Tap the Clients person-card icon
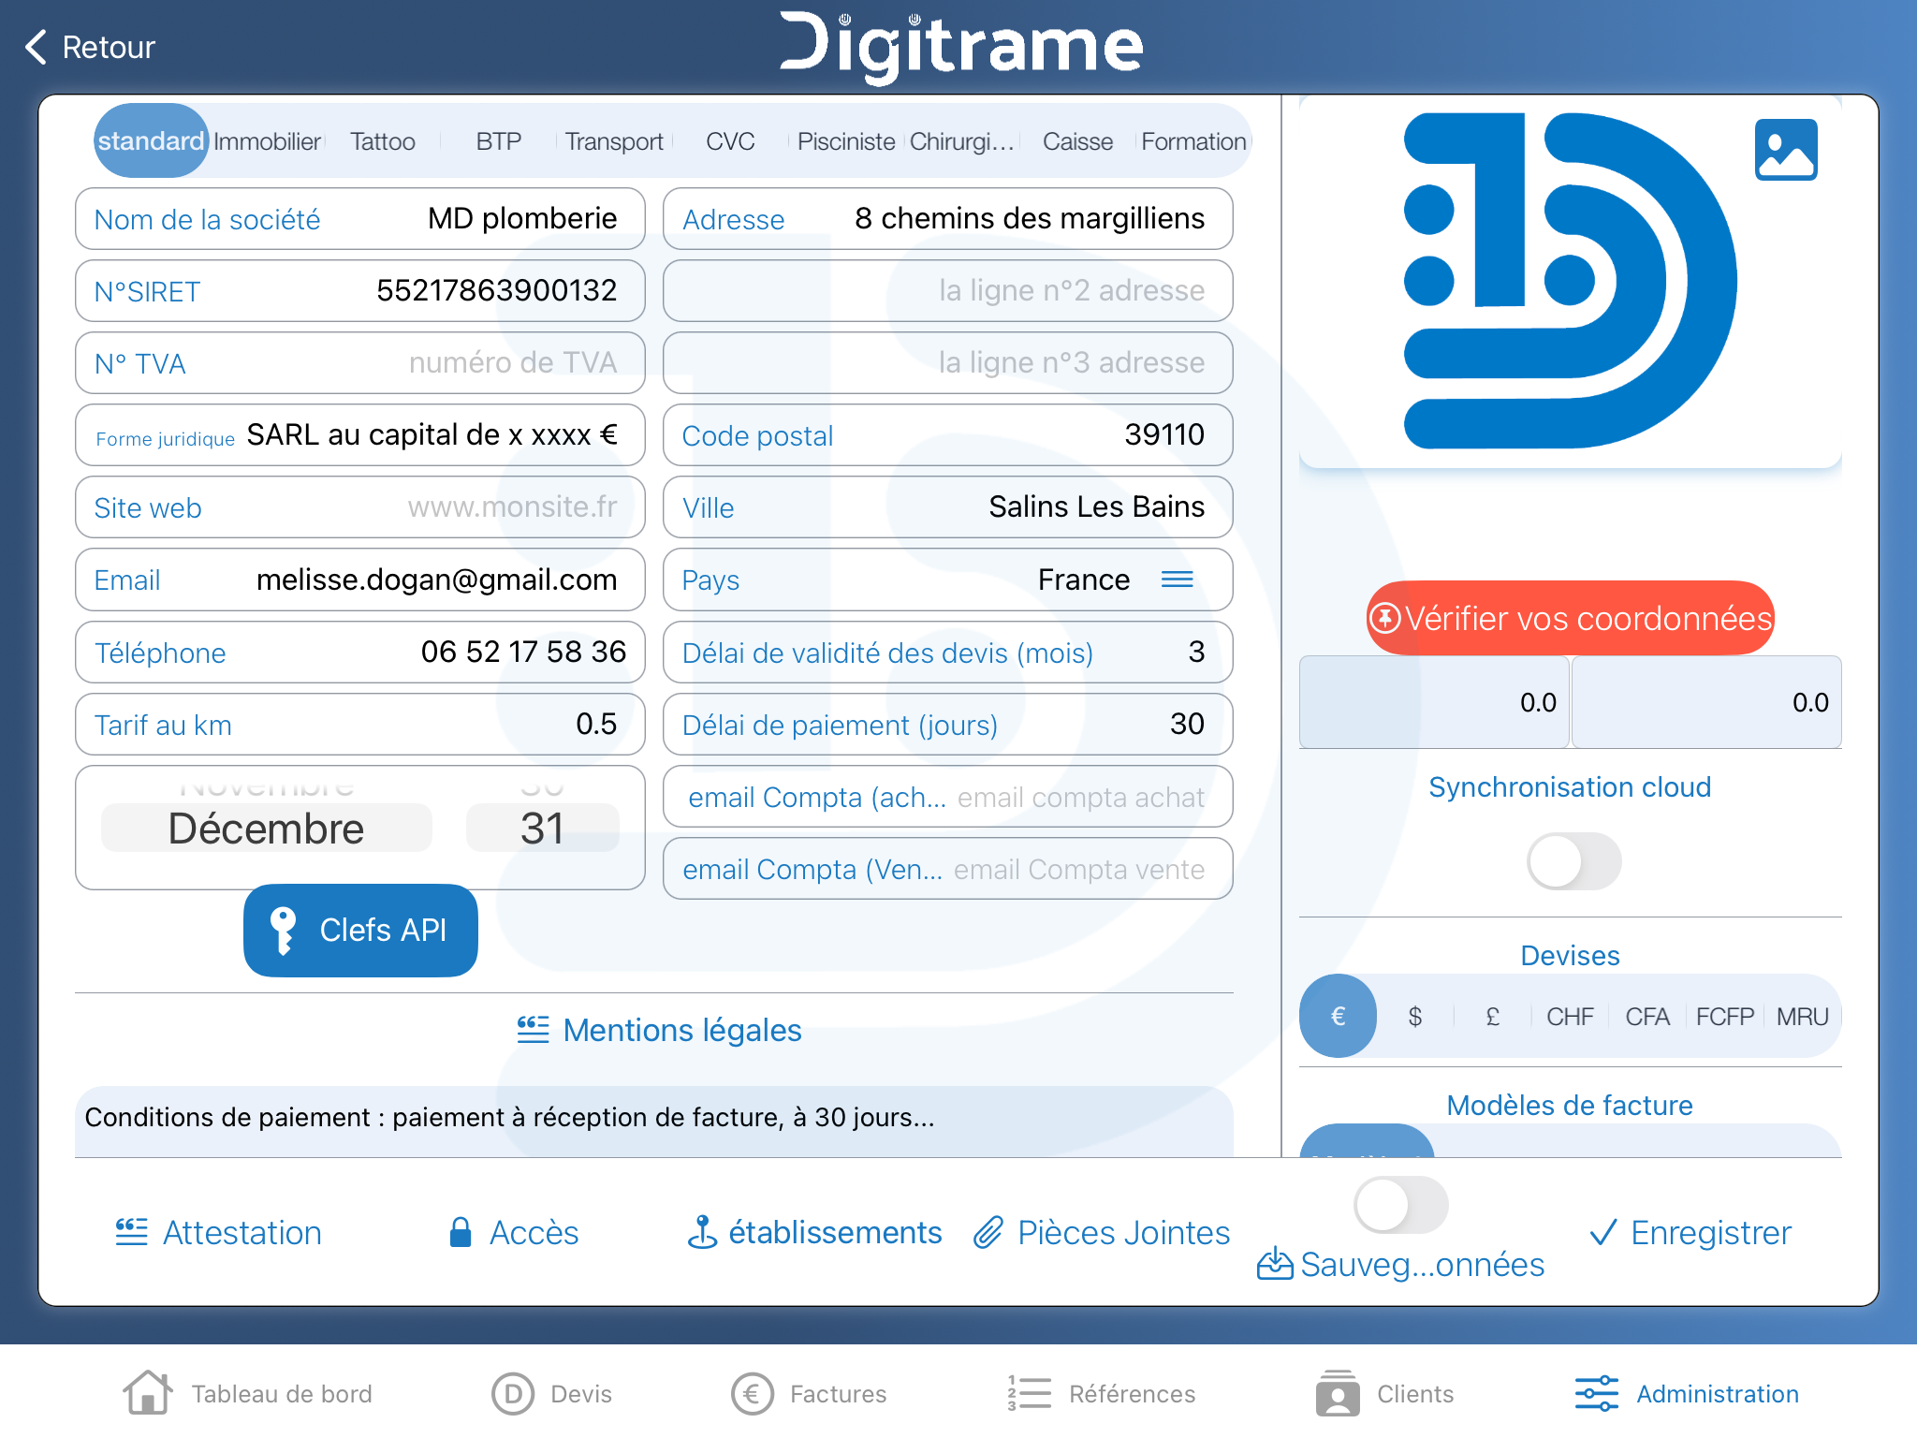 (x=1338, y=1393)
